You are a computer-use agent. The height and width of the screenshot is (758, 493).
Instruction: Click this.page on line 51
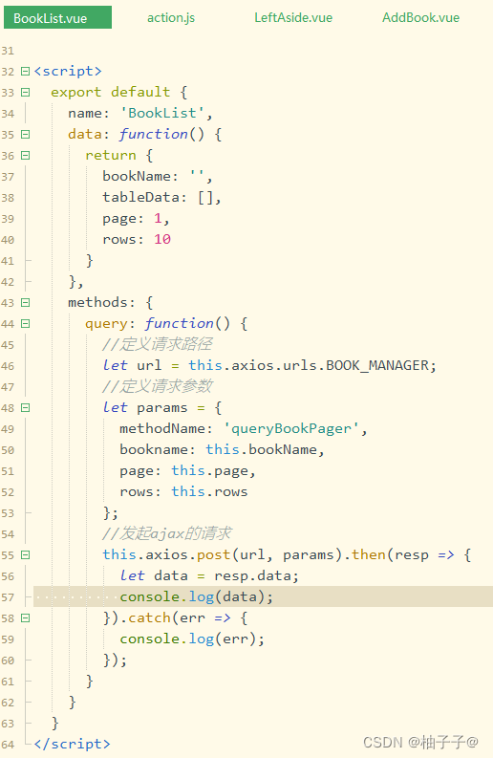coord(210,471)
